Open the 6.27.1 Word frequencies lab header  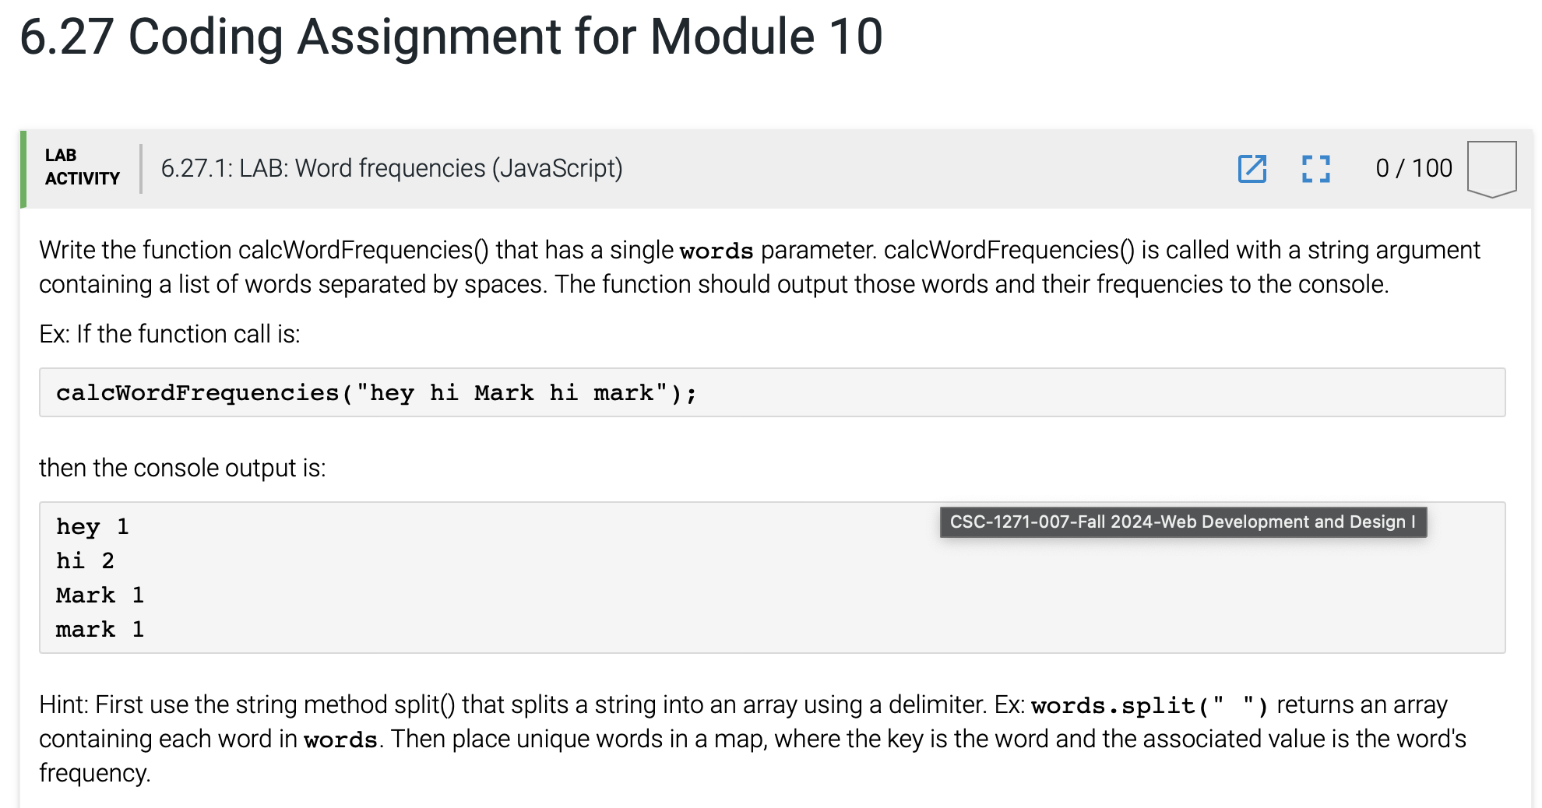(392, 168)
